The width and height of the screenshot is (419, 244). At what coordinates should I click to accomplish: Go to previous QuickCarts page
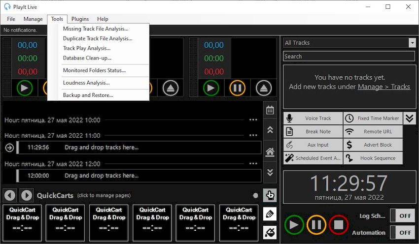point(10,195)
